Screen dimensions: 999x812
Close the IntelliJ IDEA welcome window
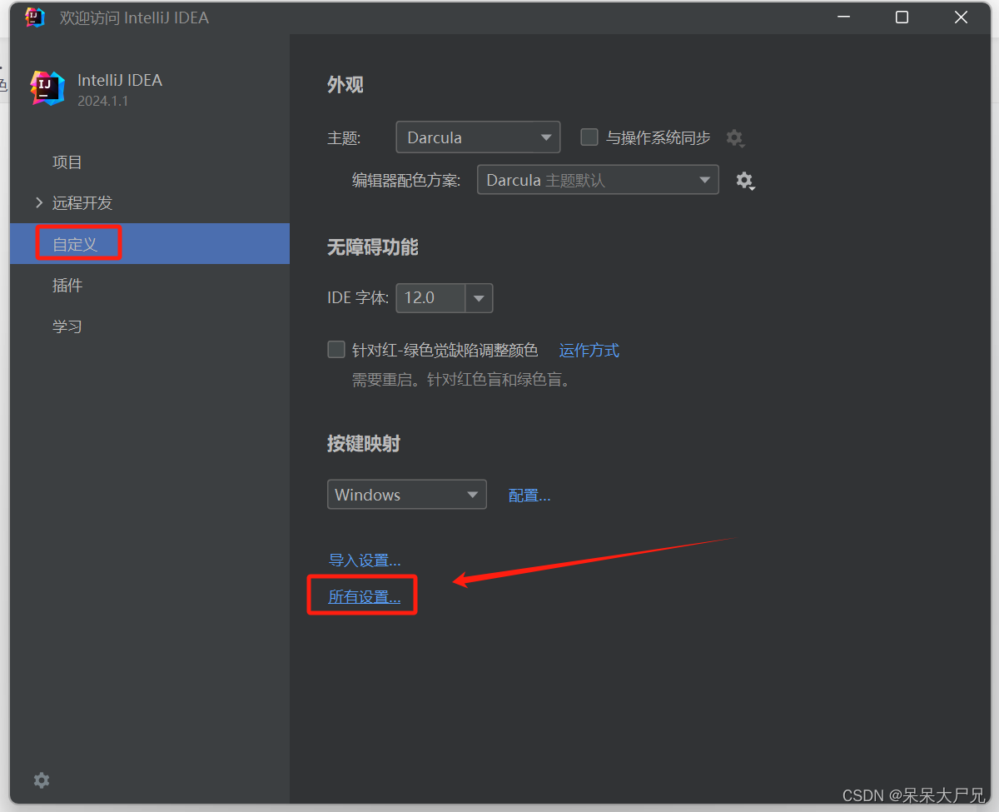pos(961,17)
